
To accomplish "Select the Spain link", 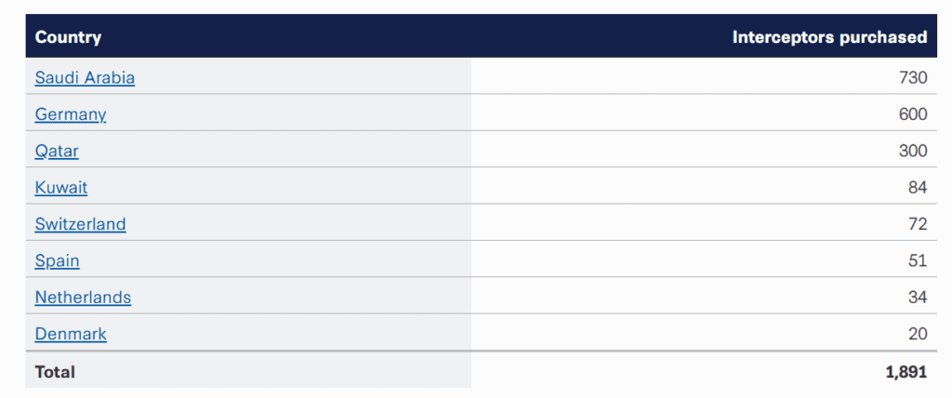I will point(57,260).
